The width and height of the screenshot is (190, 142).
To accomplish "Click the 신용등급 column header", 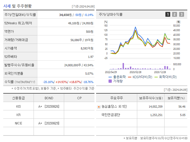I will (18, 98).
